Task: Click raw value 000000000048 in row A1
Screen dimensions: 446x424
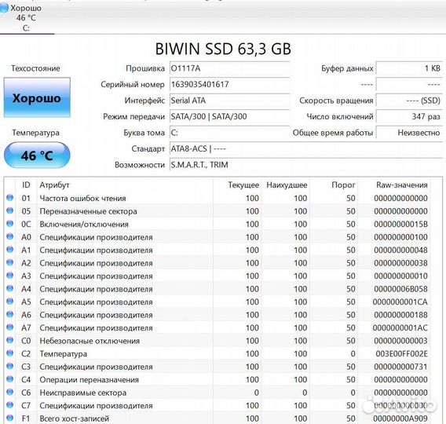Action: click(x=400, y=250)
